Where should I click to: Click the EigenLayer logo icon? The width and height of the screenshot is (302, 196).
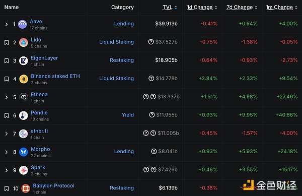coord(24,60)
